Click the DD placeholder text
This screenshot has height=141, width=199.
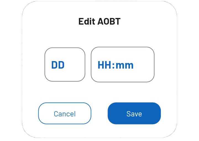pos(58,65)
